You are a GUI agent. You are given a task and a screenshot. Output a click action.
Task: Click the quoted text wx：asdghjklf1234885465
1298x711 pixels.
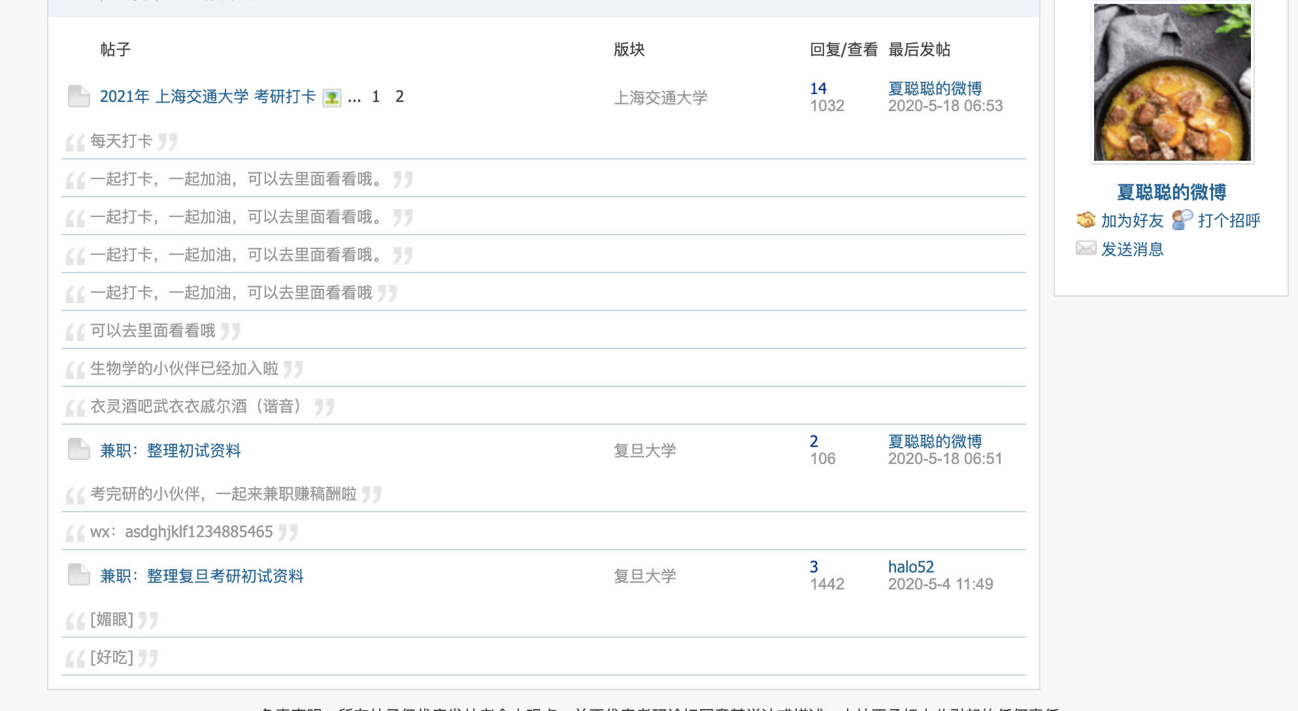point(182,531)
